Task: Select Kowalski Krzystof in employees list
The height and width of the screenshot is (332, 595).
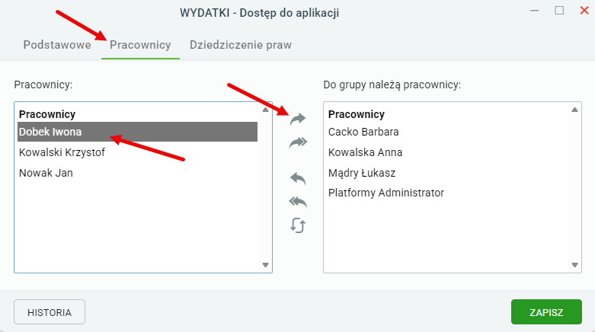Action: (x=137, y=152)
